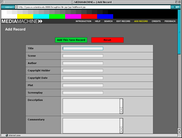Open the SEARCH navigation item
The height and width of the screenshot is (138, 182).
coord(108,21)
